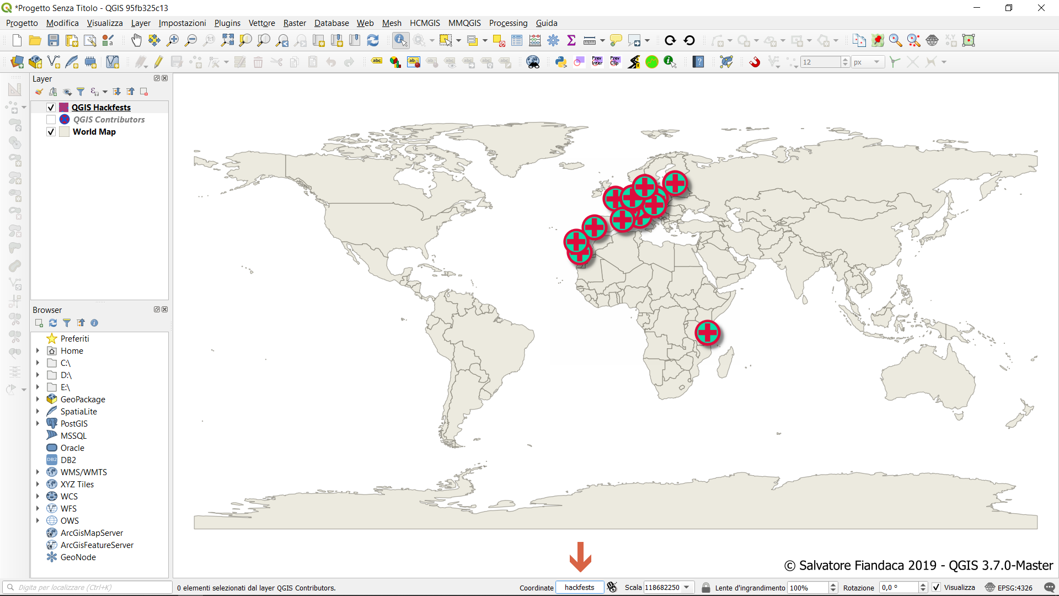Click the World Map layer color swatch
Screen dimensions: 1059x596
64,132
